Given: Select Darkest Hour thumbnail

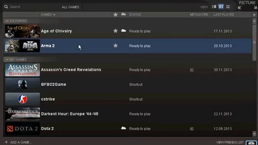Looking at the screenshot, I should click(23, 114).
